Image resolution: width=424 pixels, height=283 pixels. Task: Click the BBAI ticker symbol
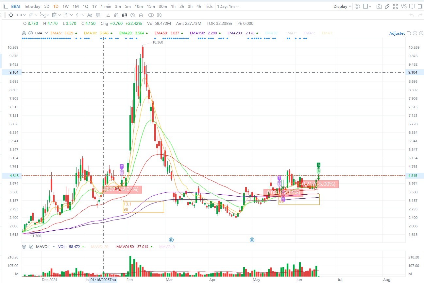(15, 6)
